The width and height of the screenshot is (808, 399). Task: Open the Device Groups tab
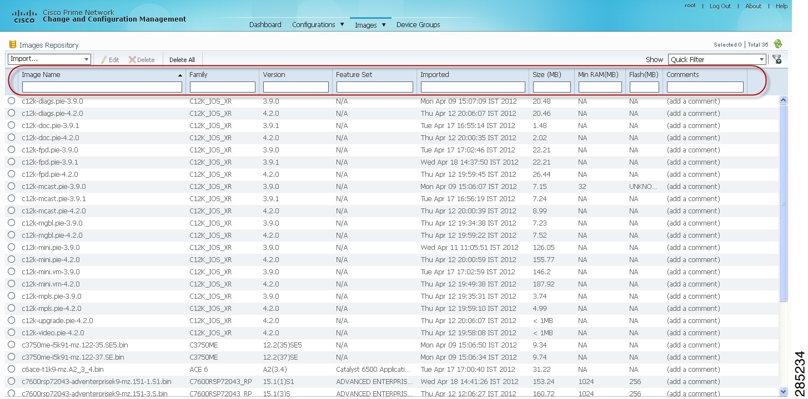click(x=418, y=24)
